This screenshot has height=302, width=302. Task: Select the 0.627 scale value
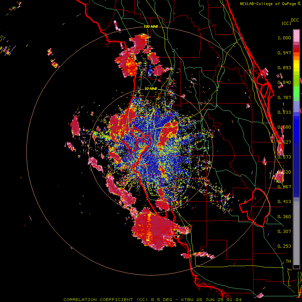pyautogui.click(x=284, y=142)
